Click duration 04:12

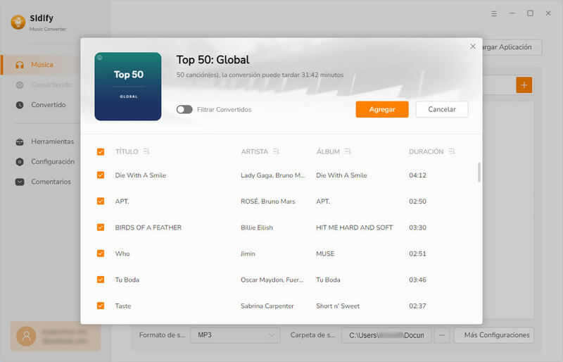point(417,175)
